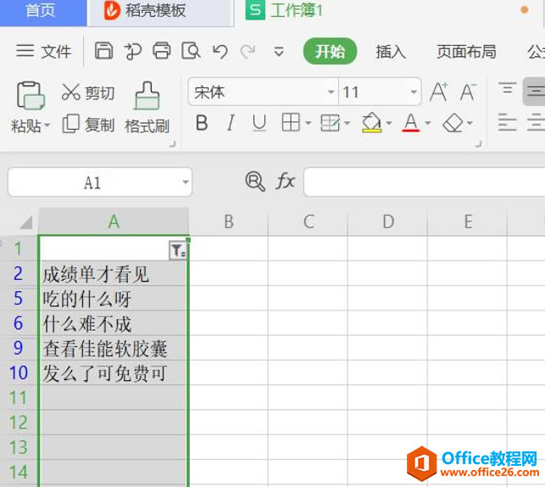The height and width of the screenshot is (487, 545).
Task: Activate the 格式刷 format painter
Action: pos(147,108)
